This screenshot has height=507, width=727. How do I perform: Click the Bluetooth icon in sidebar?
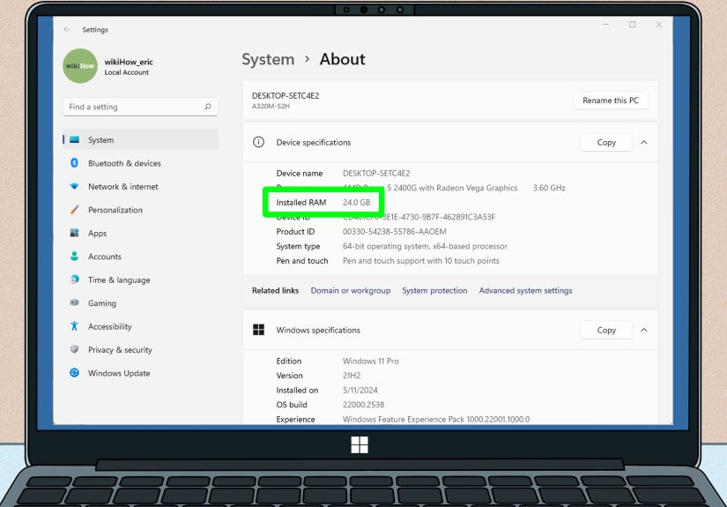[74, 163]
